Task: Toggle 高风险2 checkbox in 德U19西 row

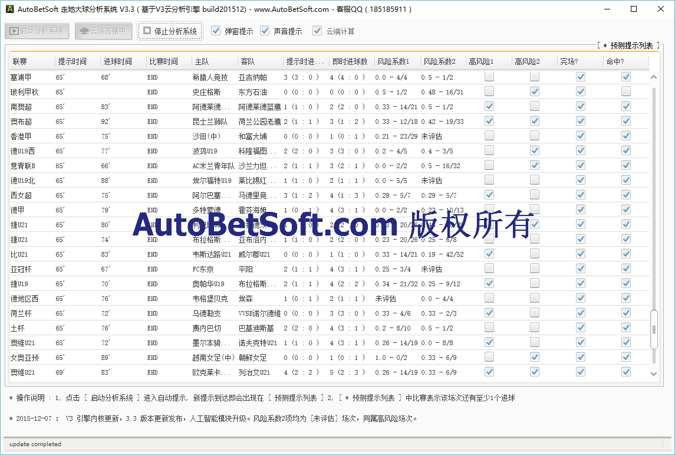Action: coord(535,150)
